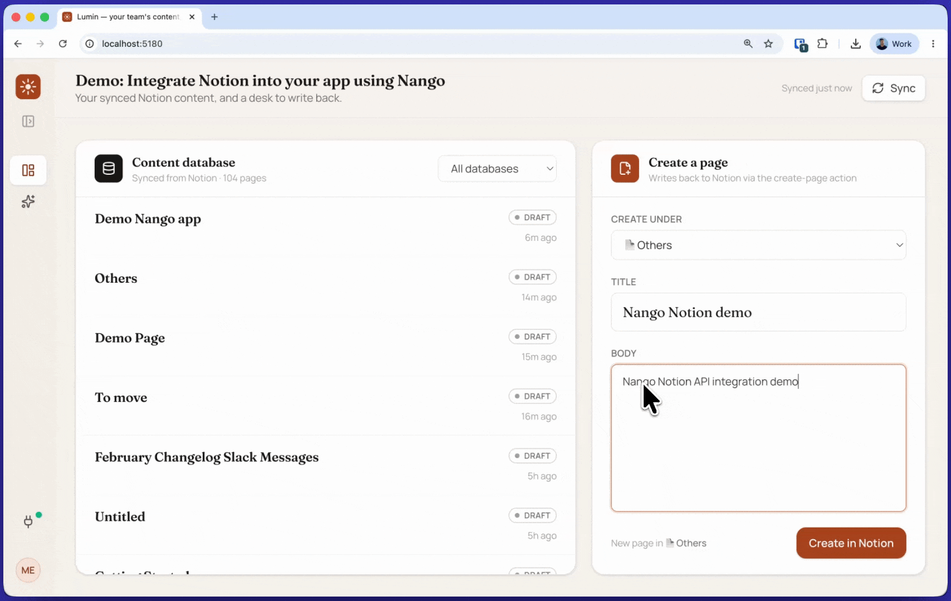This screenshot has width=951, height=601.
Task: Open the Create Under Others dropdown
Action: point(758,245)
